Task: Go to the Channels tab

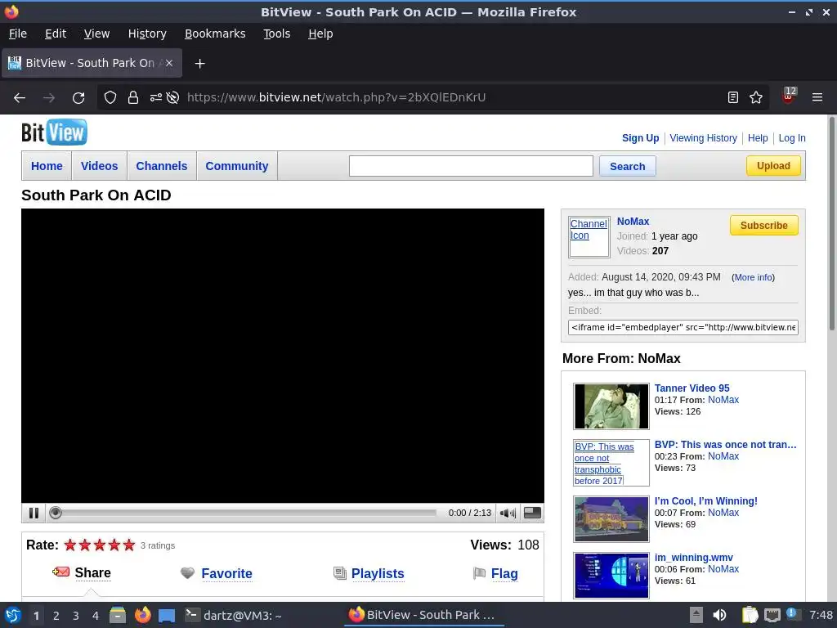Action: tap(161, 166)
